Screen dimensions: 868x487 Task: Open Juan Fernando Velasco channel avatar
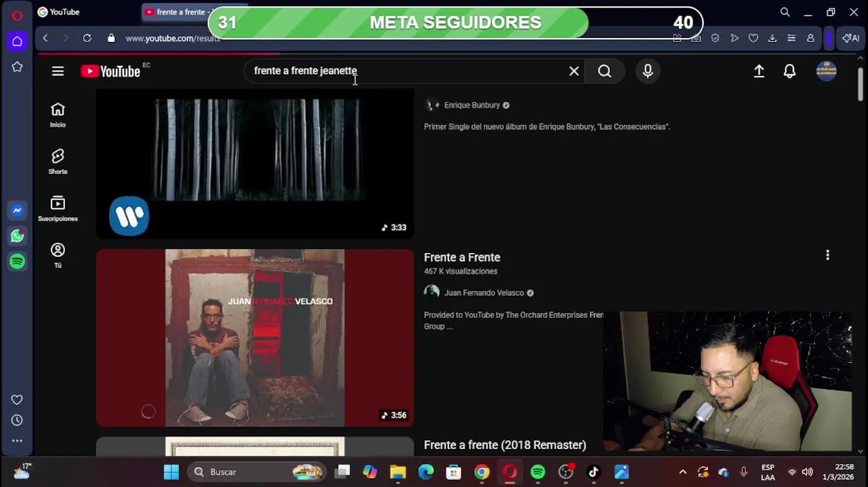click(432, 292)
